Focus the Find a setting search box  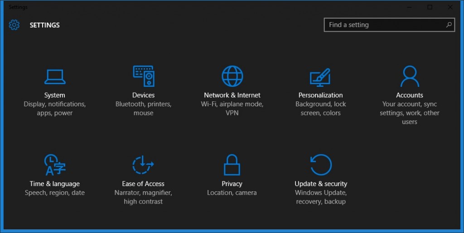389,25
